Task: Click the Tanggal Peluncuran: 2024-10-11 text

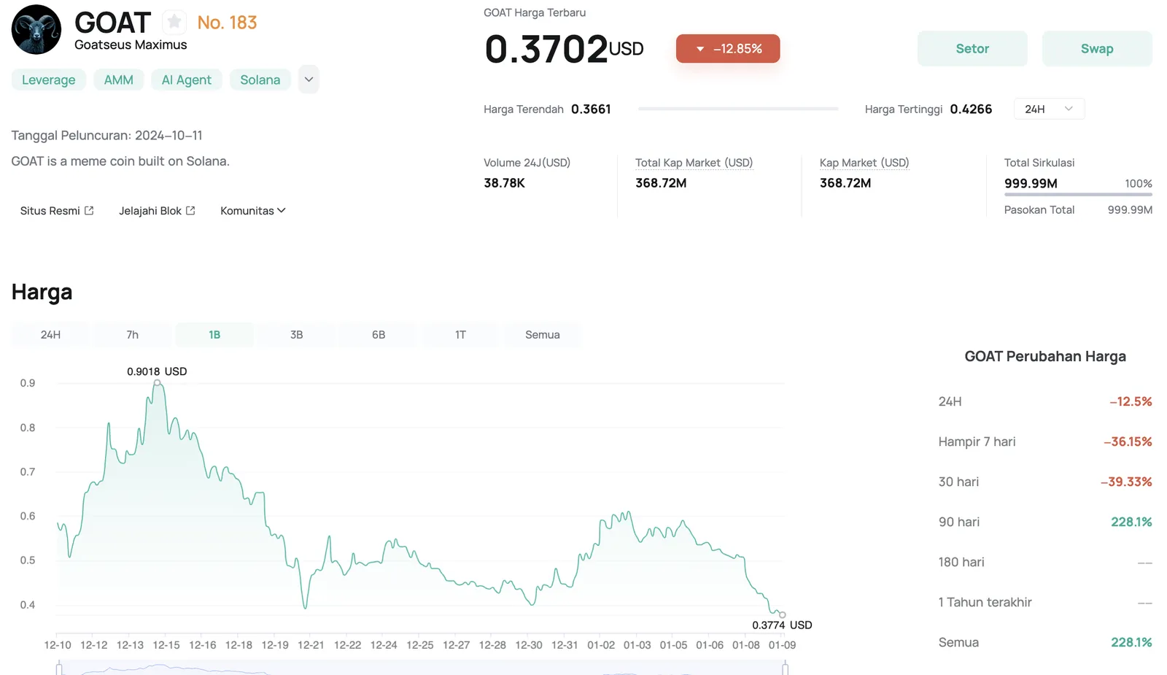Action: click(107, 136)
